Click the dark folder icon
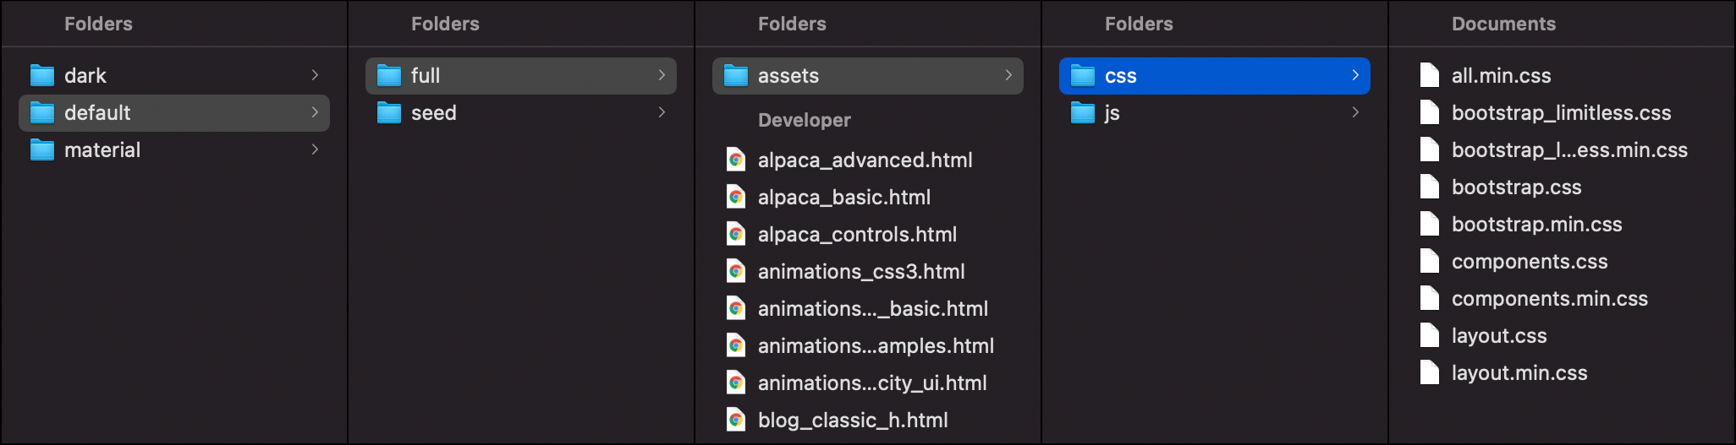The width and height of the screenshot is (1736, 445). point(42,75)
